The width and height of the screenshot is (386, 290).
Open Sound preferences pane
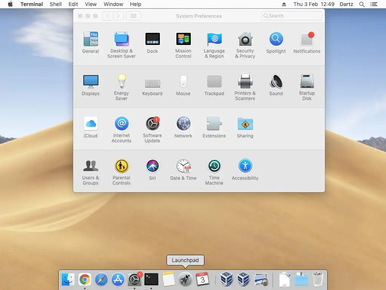(x=276, y=85)
